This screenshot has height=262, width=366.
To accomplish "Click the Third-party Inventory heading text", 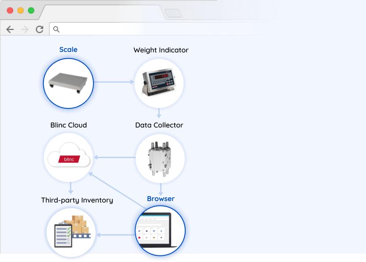I will (x=77, y=200).
